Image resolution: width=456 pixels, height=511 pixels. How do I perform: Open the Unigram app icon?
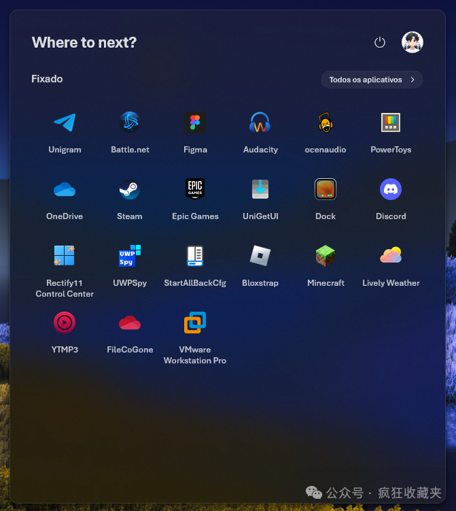pos(65,122)
